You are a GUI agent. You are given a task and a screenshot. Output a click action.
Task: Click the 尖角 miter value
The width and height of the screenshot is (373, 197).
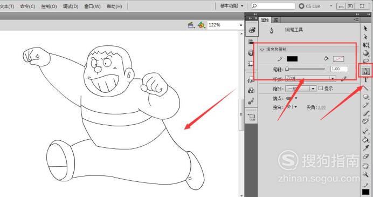point(322,107)
